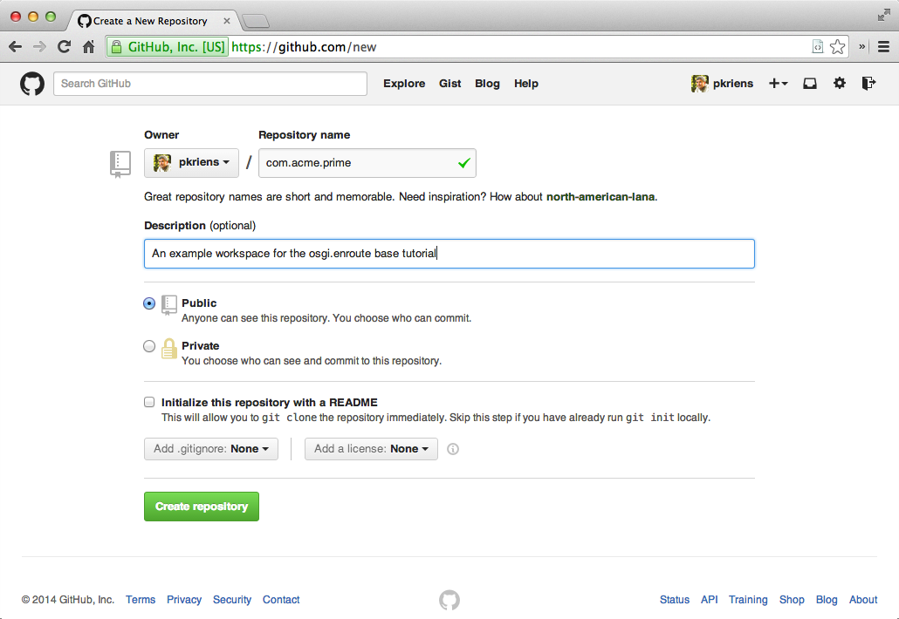Click the browser forward arrow
This screenshot has width=899, height=619.
[39, 47]
